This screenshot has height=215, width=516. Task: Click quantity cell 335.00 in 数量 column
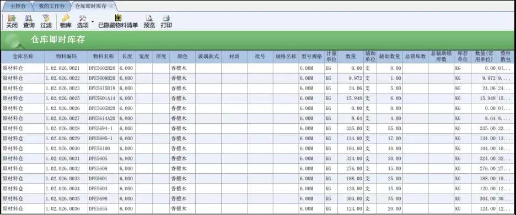[x=351, y=128]
